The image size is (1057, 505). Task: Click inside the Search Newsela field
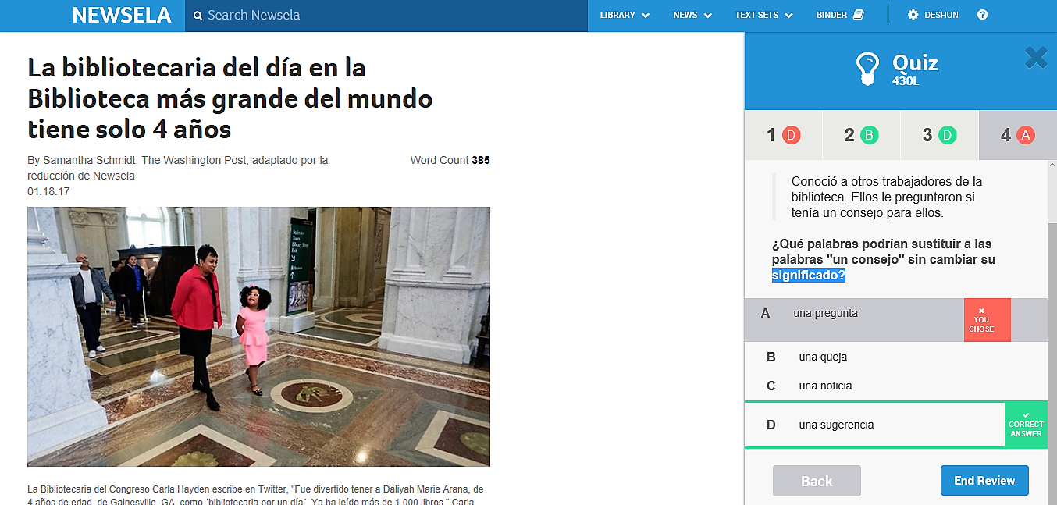tap(351, 15)
